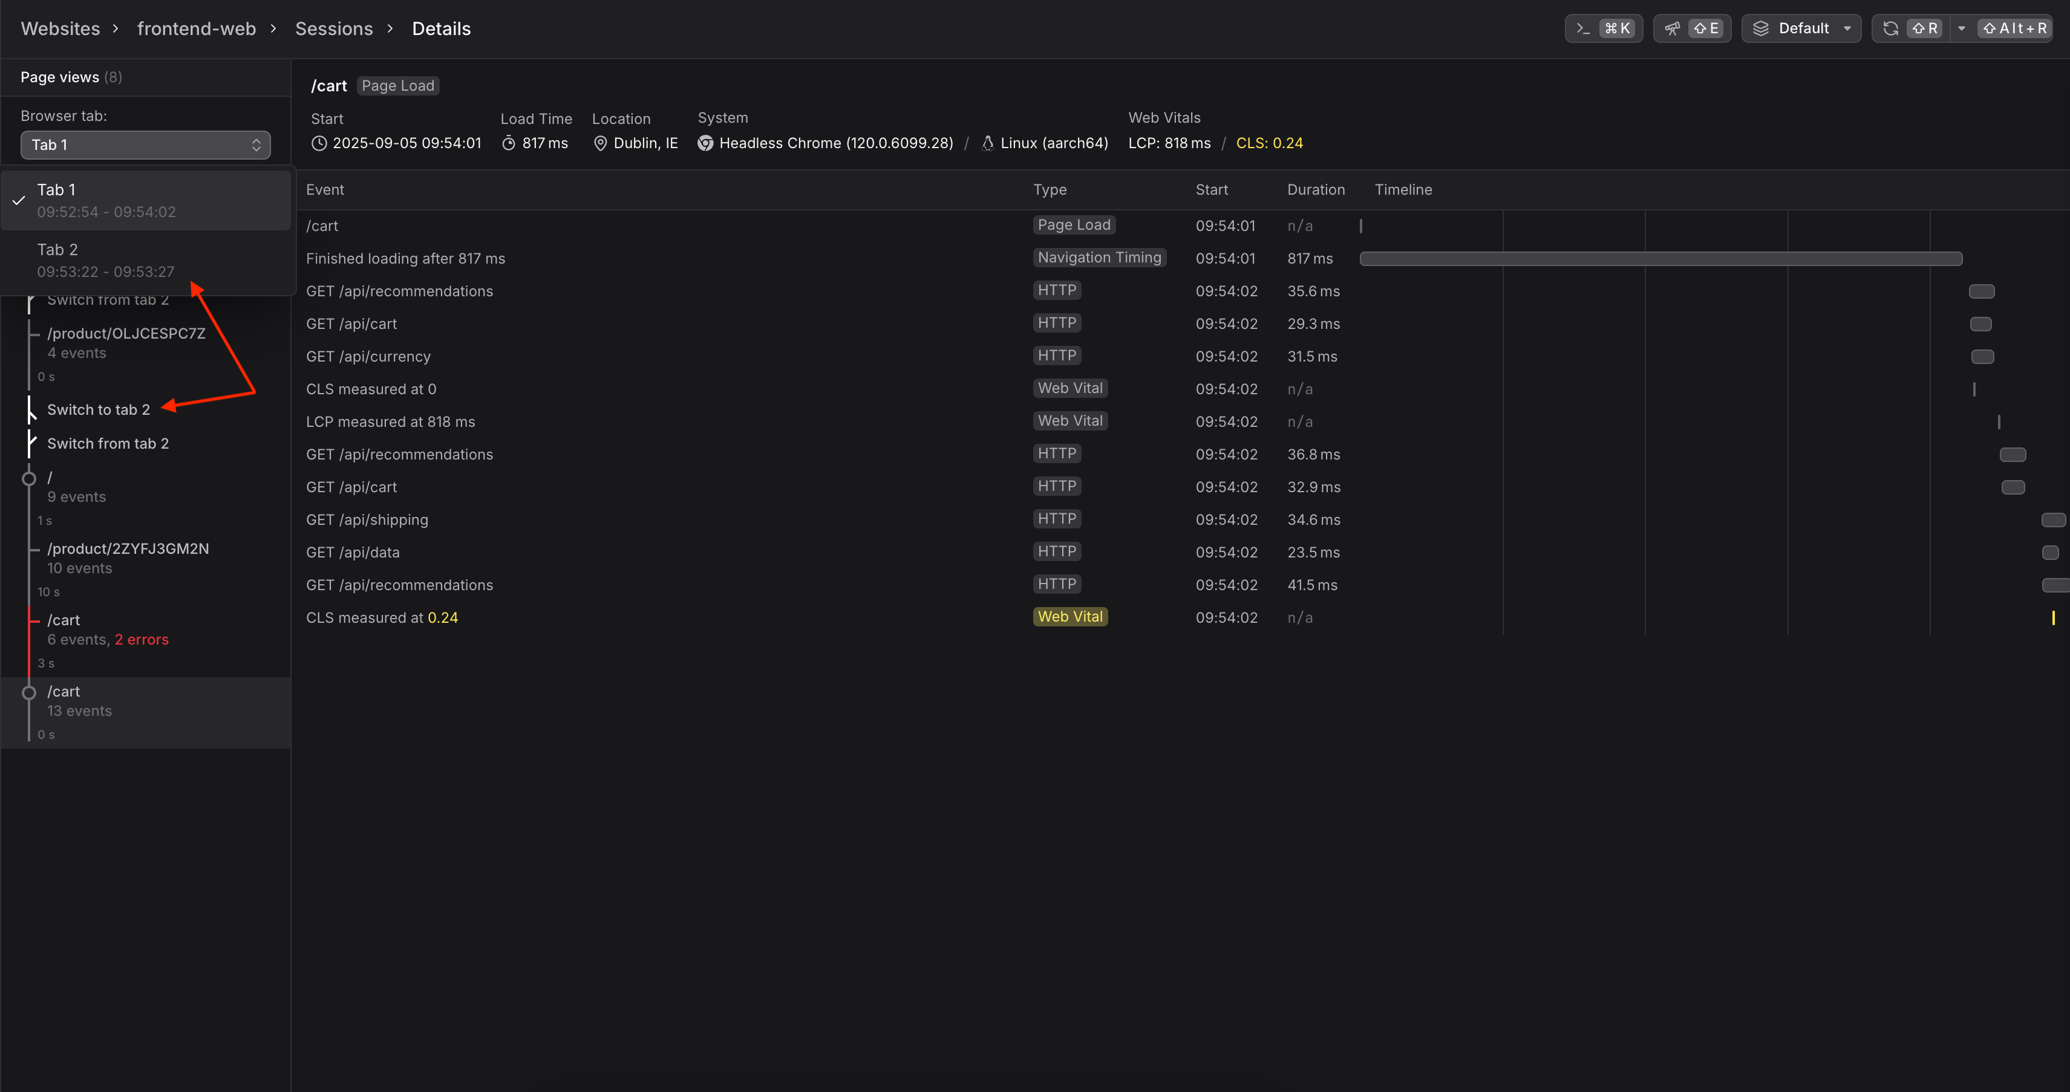The height and width of the screenshot is (1092, 2070).
Task: Click the Chrome browser icon in System
Action: pyautogui.click(x=705, y=144)
